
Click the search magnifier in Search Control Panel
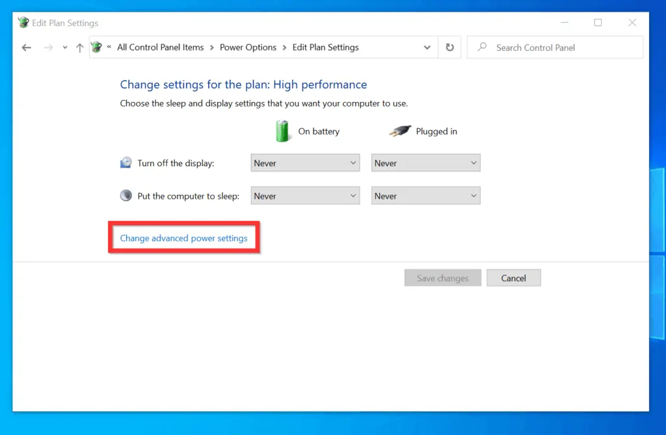pyautogui.click(x=481, y=47)
